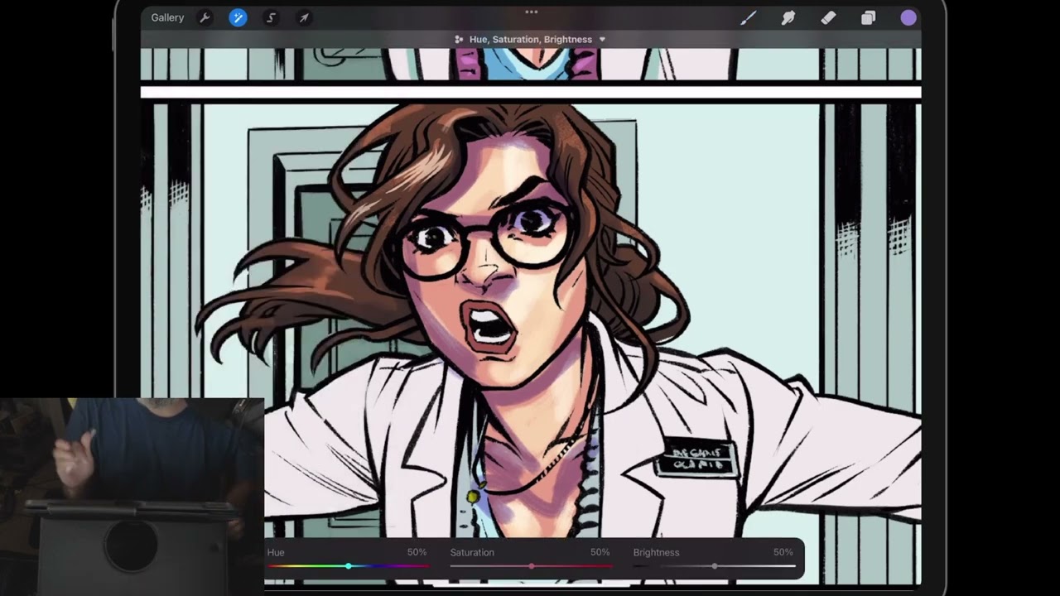This screenshot has width=1060, height=596.
Task: Open the Adjustments magic wand menu
Action: 238,17
